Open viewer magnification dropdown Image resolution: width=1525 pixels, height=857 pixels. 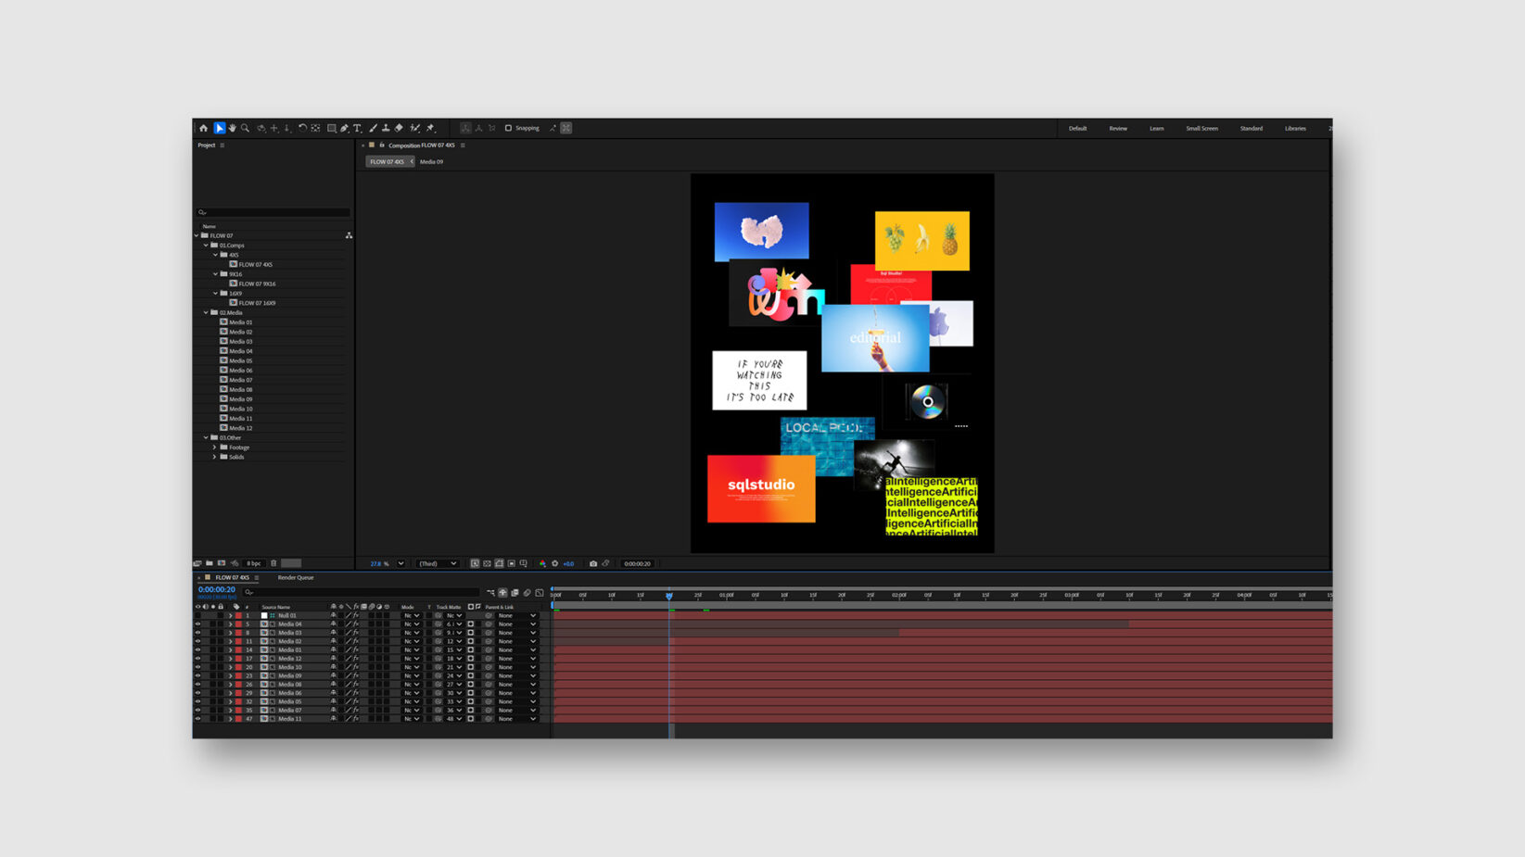401,563
